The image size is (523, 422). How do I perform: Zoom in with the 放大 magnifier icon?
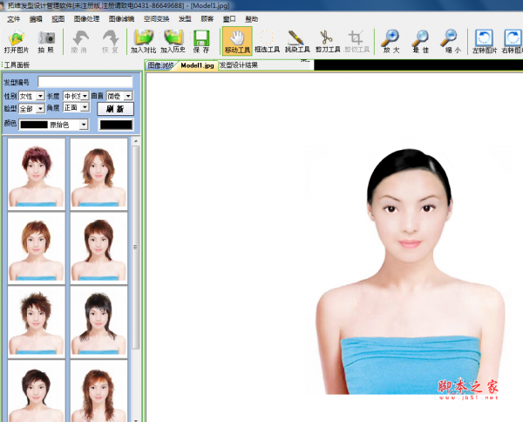tap(392, 41)
